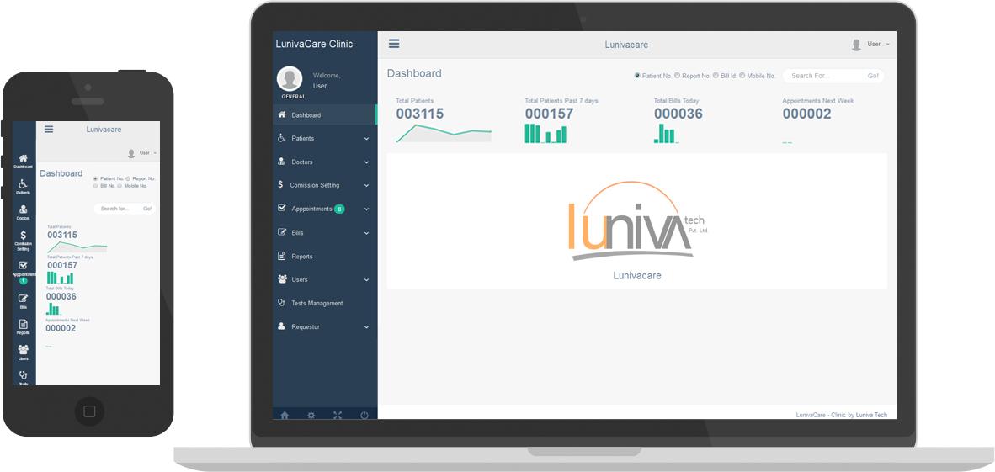The image size is (995, 472).
Task: Click the Appointments check icon in laptop sidebar
Action: [282, 208]
